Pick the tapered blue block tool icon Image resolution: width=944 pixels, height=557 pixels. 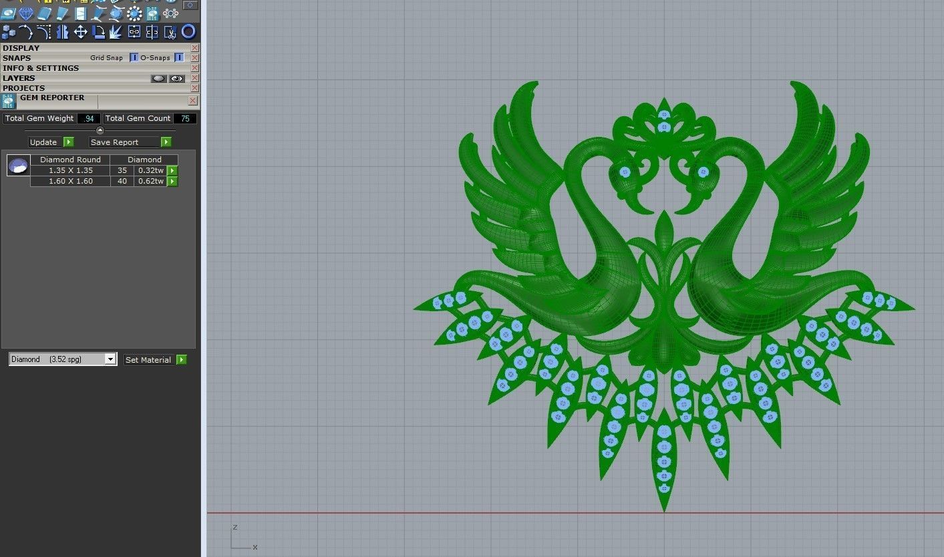pos(62,13)
